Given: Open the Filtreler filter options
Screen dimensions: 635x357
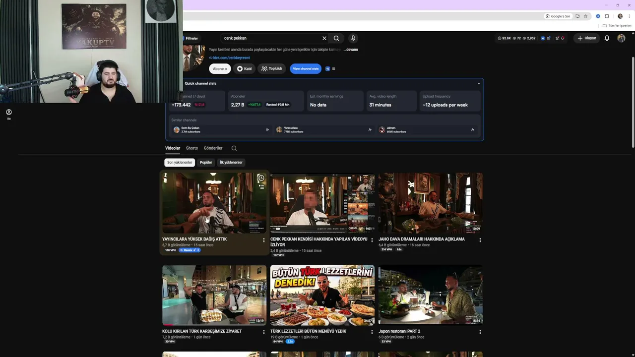Looking at the screenshot, I should pos(191,38).
